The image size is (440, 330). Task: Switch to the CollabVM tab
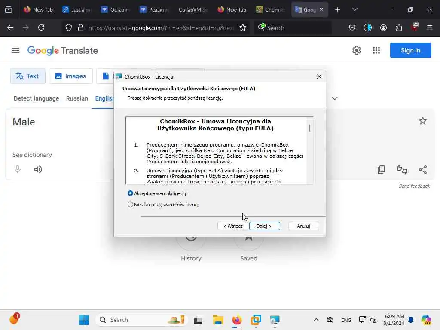tap(193, 10)
